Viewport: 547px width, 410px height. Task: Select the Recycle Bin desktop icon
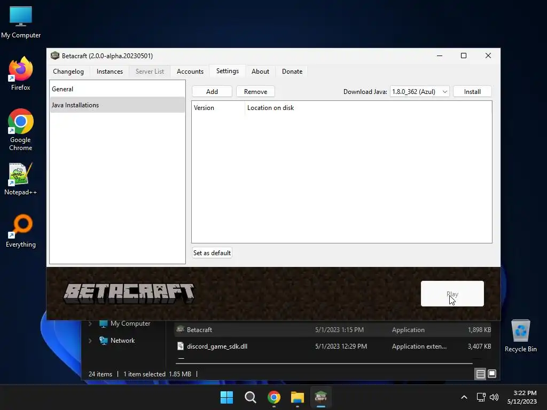tap(520, 336)
